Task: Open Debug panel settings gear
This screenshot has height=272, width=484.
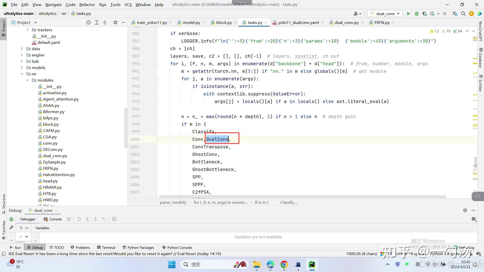Action: [465, 210]
